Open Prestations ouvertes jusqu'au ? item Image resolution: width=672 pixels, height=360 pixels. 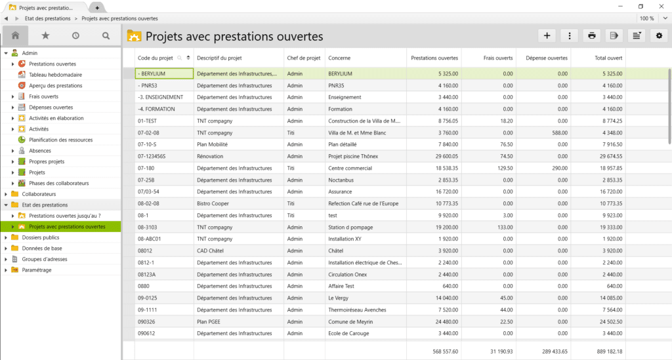click(x=65, y=216)
